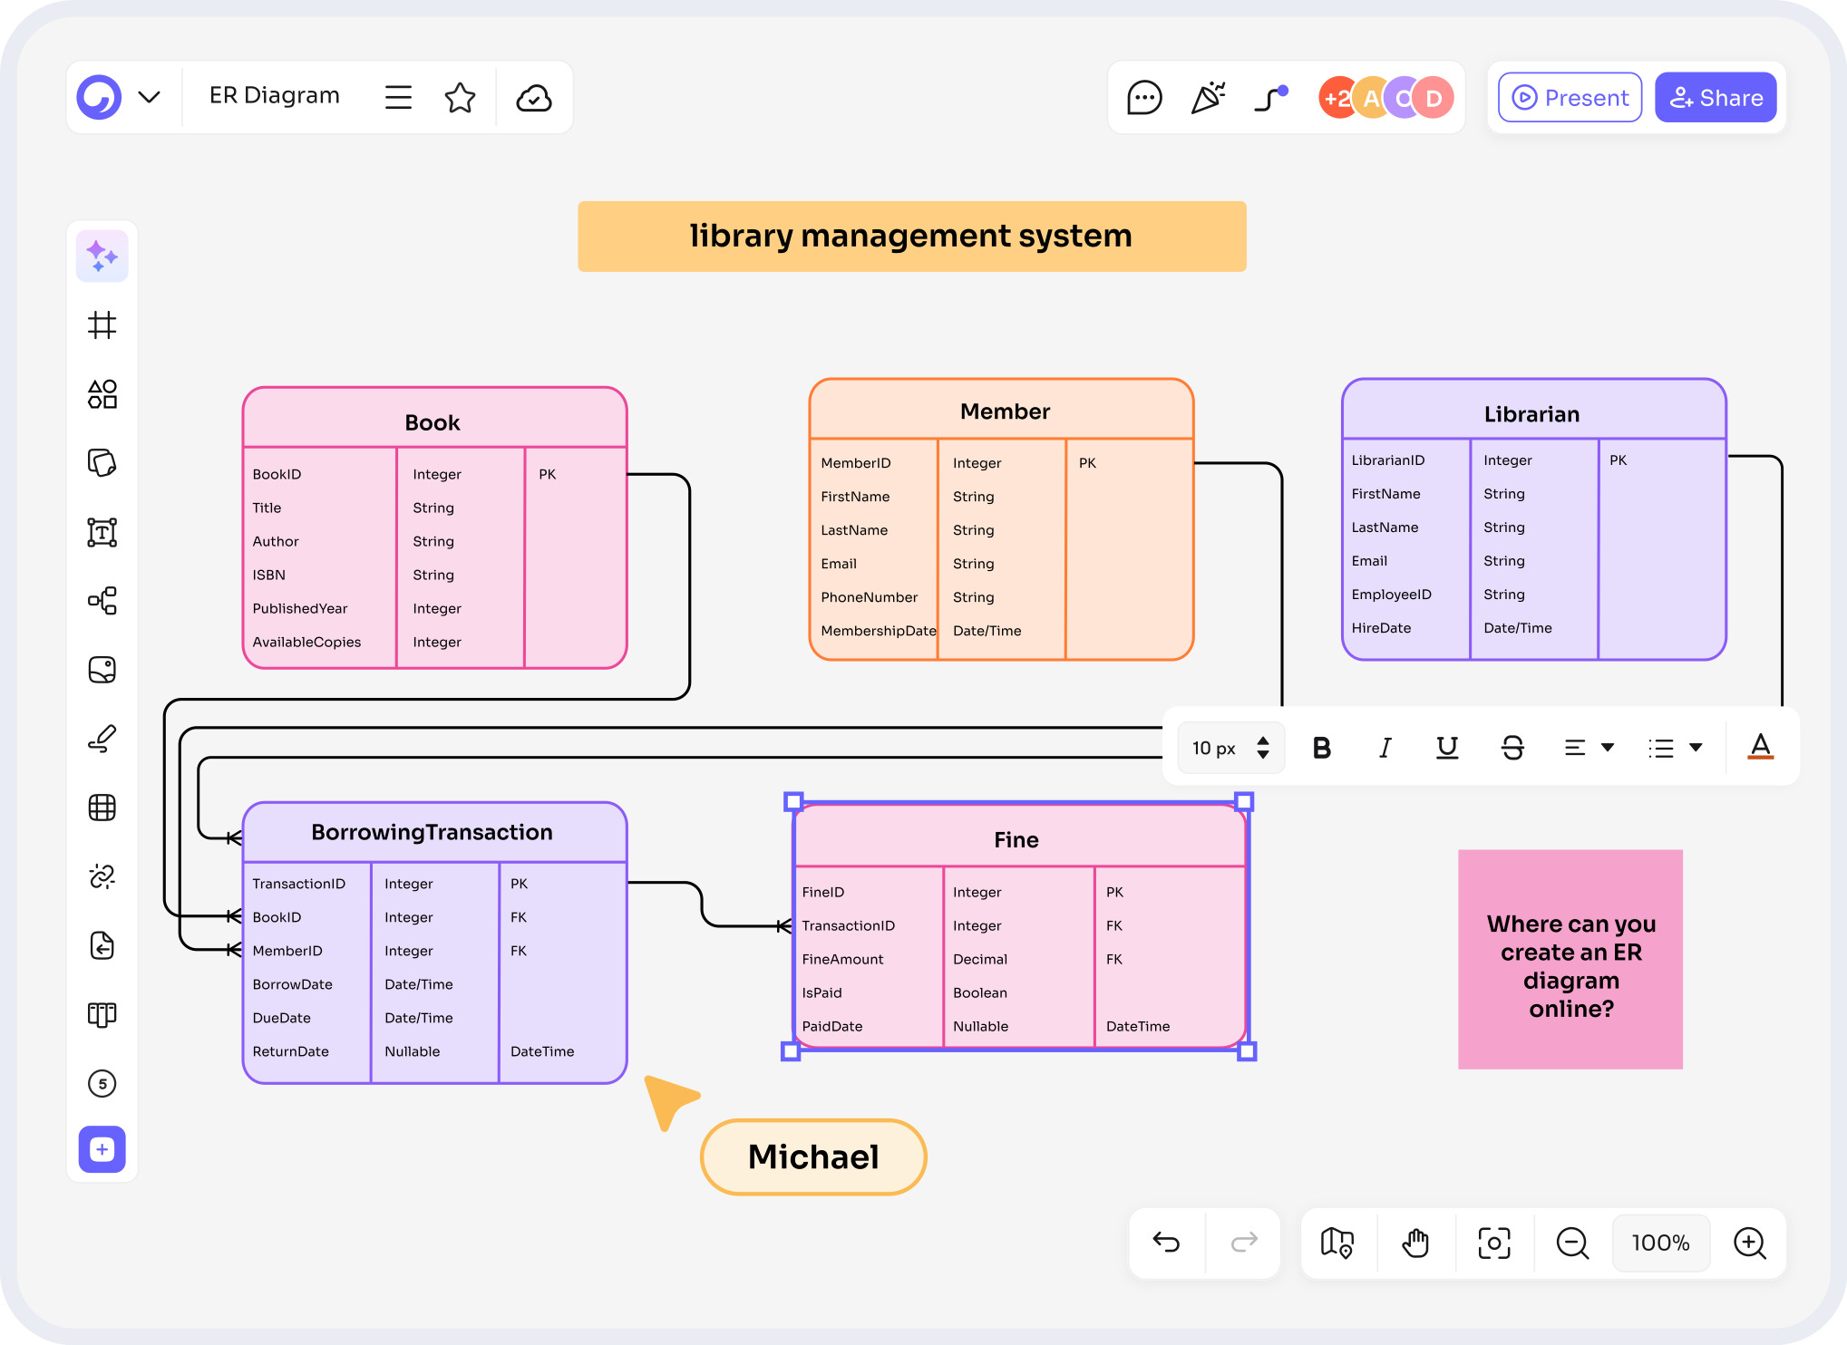Select the hand pan tool
The width and height of the screenshot is (1847, 1345).
pos(1415,1243)
